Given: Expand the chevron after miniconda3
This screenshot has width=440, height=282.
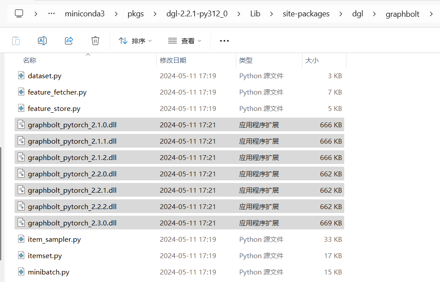Looking at the screenshot, I should coord(116,14).
